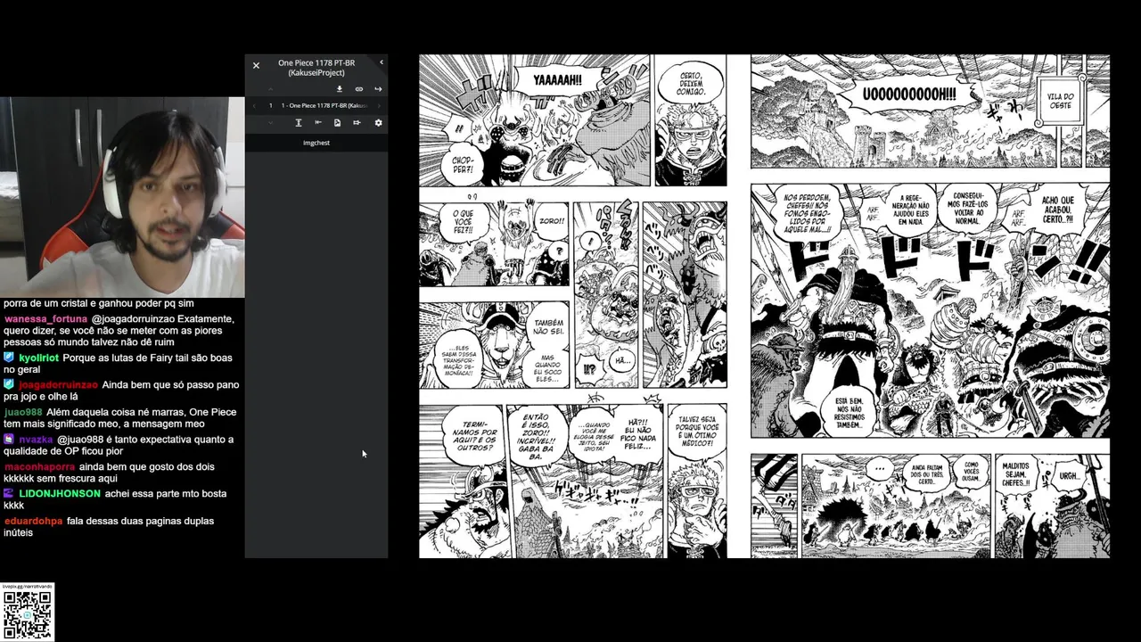
Task: Expand the options with the down chevron
Action: click(271, 123)
